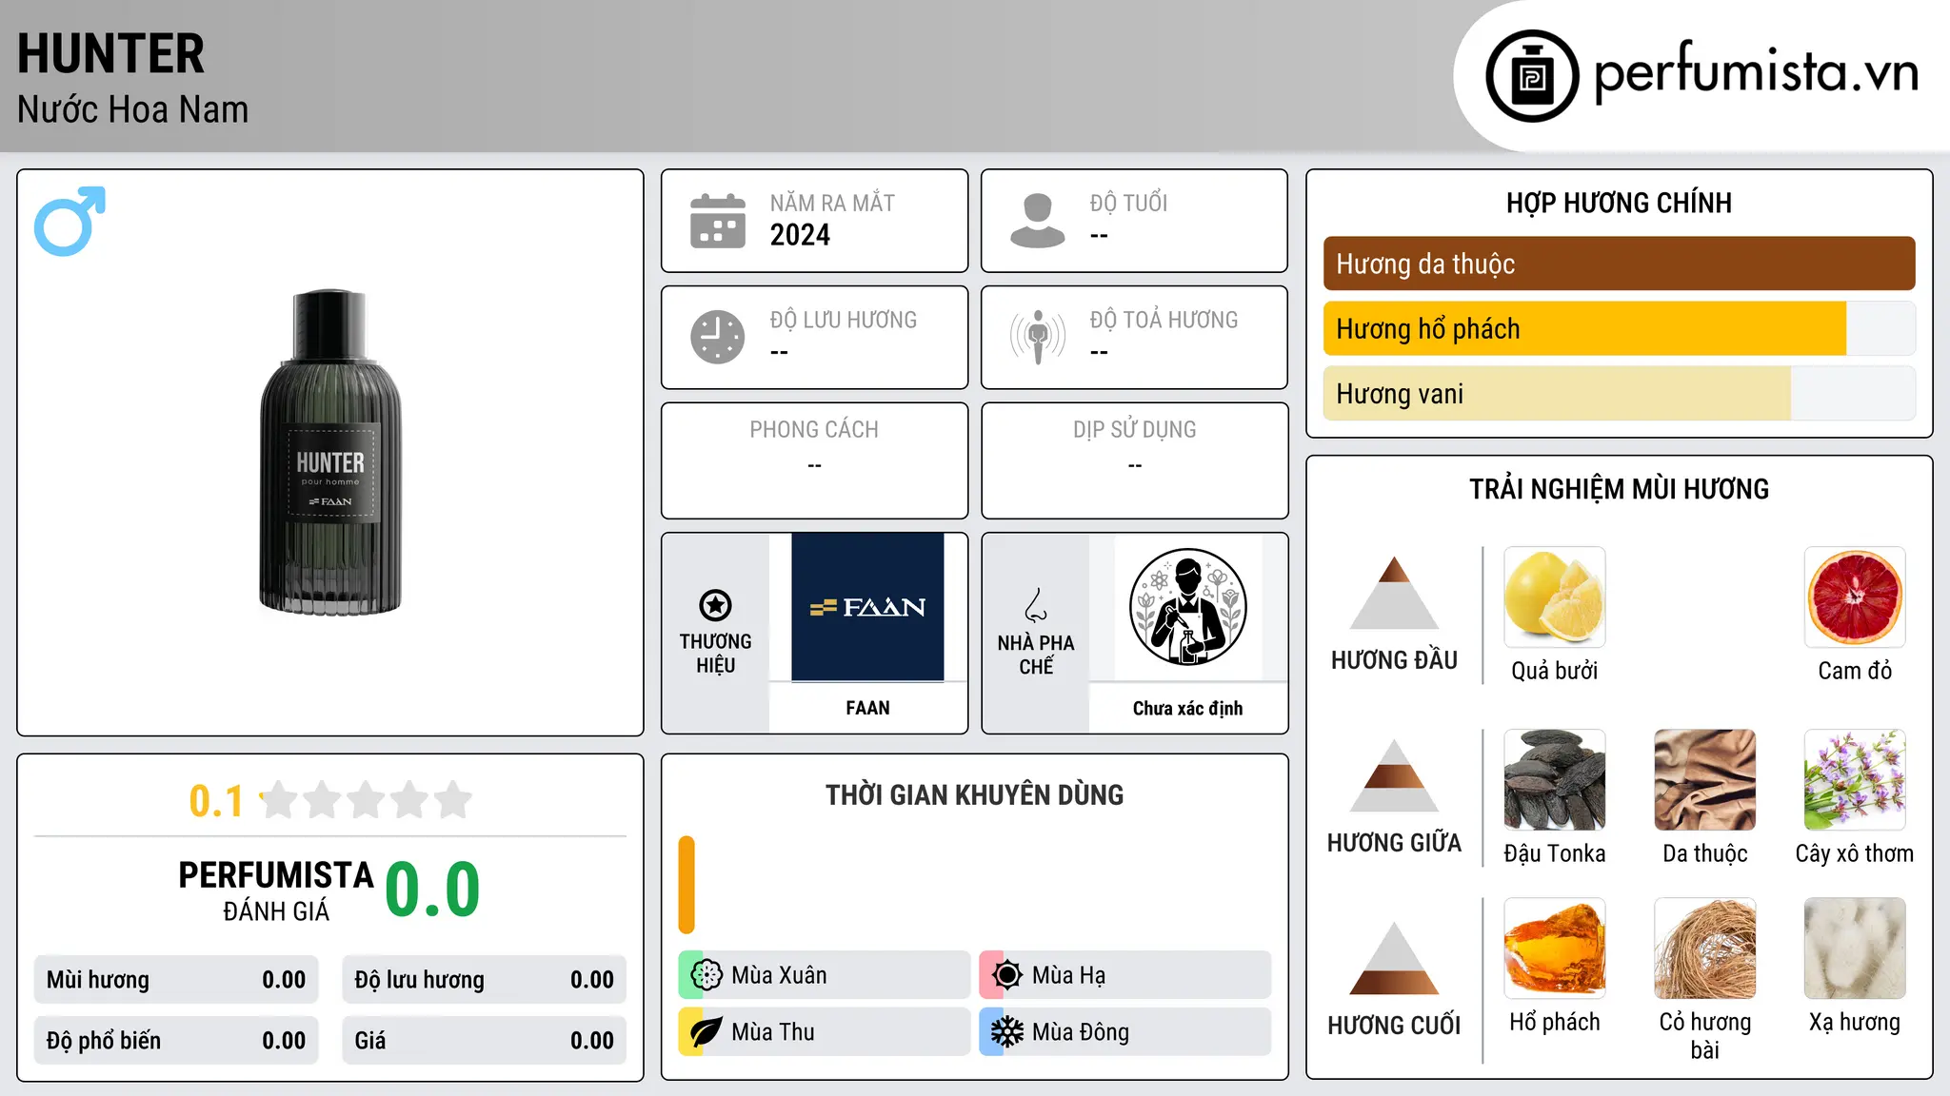Click the Giá score row

click(485, 1041)
